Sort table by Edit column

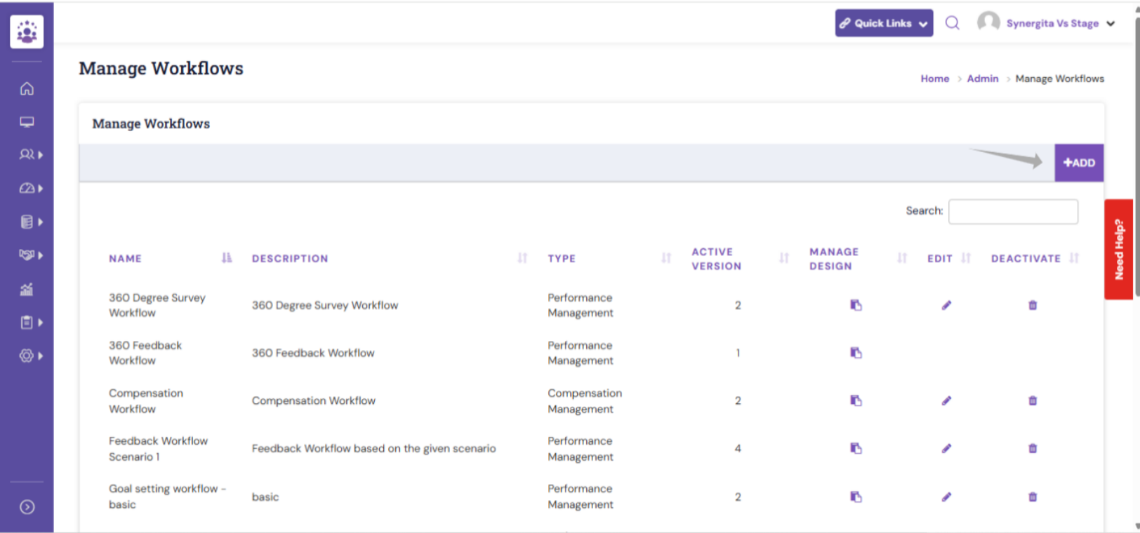[948, 258]
